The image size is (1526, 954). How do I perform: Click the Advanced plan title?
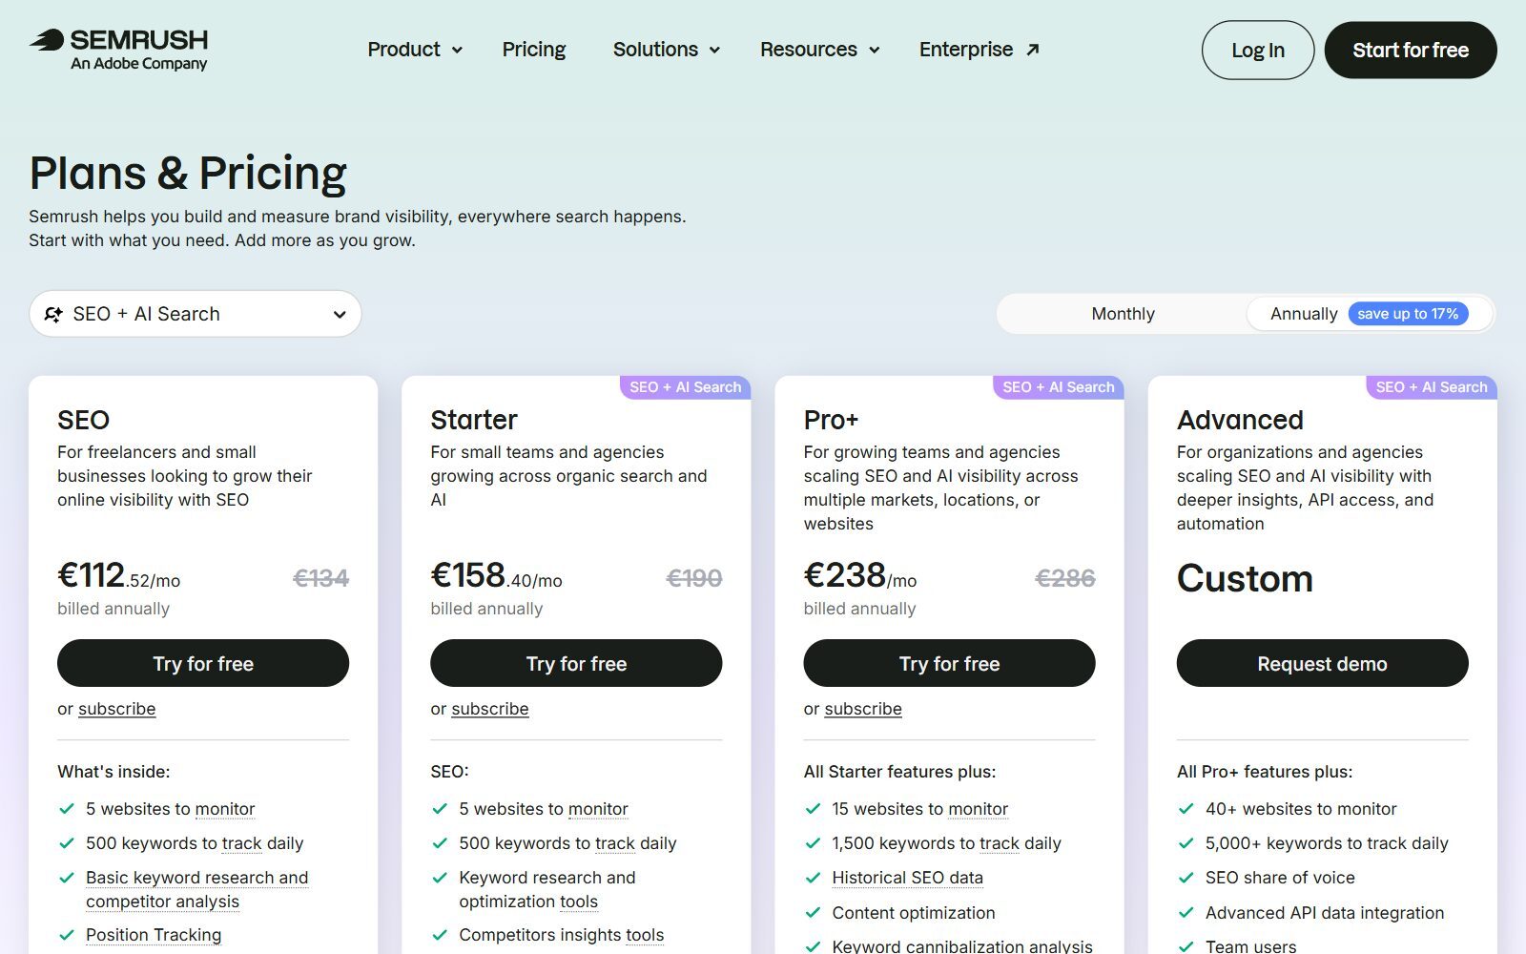pos(1240,420)
